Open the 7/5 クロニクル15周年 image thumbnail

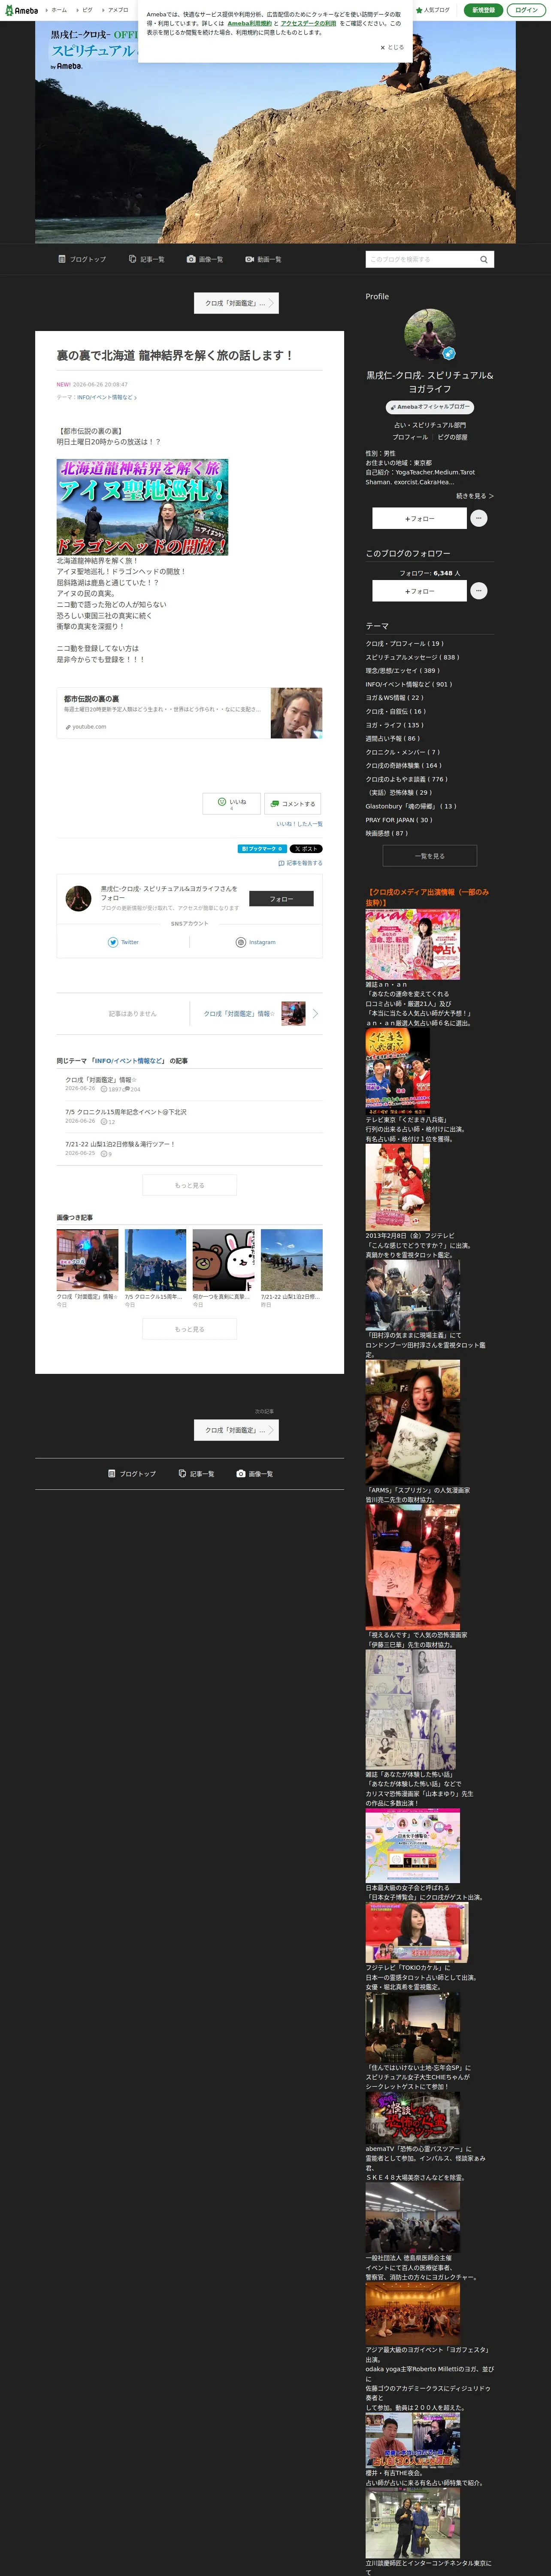click(155, 1260)
